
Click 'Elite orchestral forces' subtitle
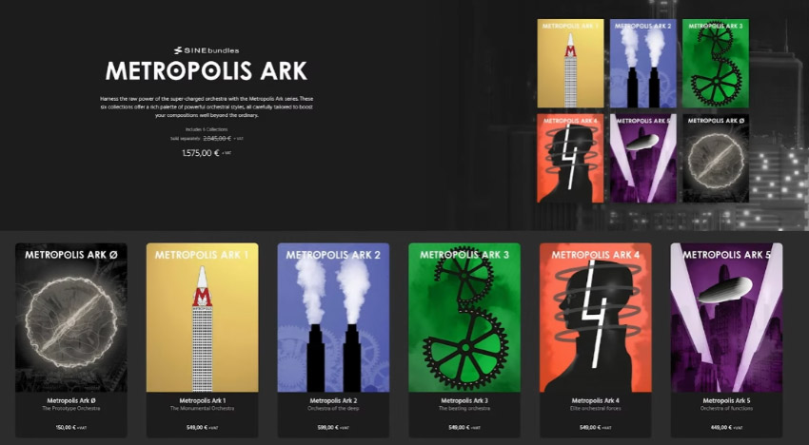[596, 408]
